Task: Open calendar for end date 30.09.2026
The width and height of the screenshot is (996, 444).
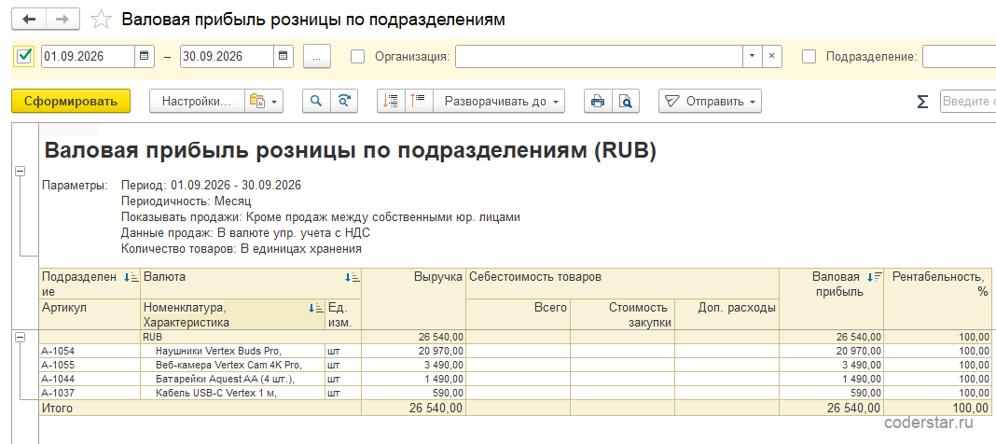Action: click(x=284, y=56)
